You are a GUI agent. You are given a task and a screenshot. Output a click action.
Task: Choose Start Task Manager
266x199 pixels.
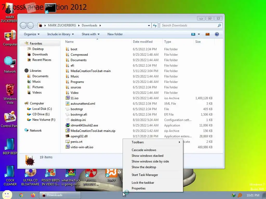[x=145, y=175]
